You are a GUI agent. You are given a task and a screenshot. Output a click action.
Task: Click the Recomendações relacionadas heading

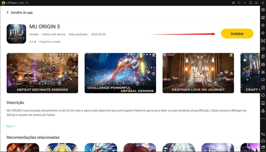coord(33,137)
